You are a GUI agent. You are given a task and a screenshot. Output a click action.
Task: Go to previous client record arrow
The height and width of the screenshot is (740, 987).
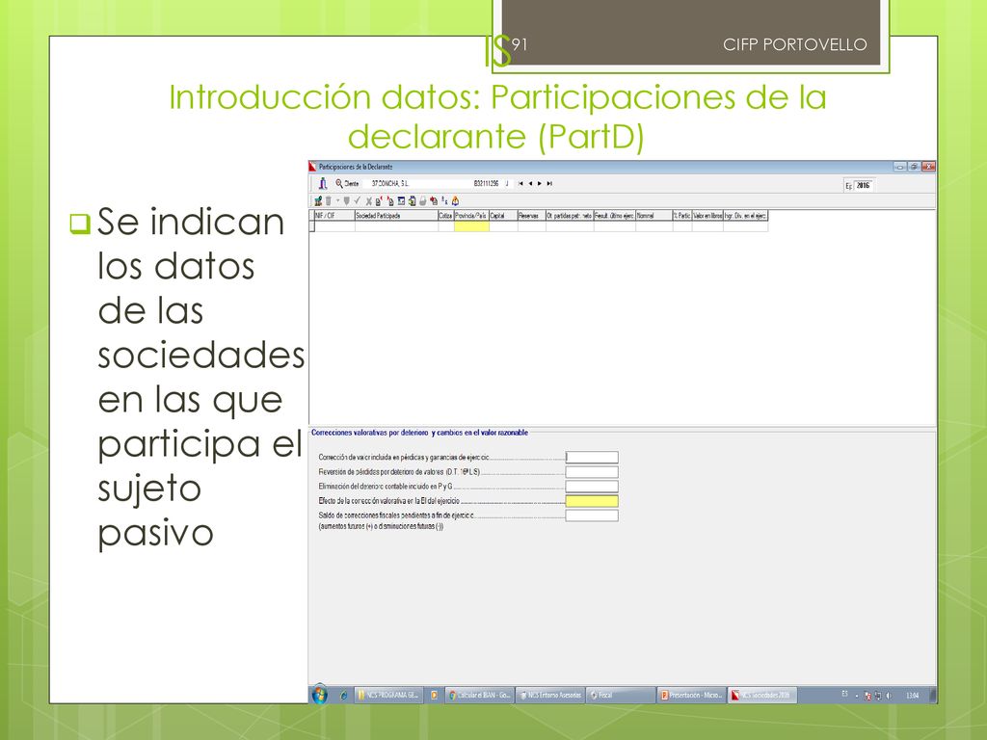pos(530,184)
